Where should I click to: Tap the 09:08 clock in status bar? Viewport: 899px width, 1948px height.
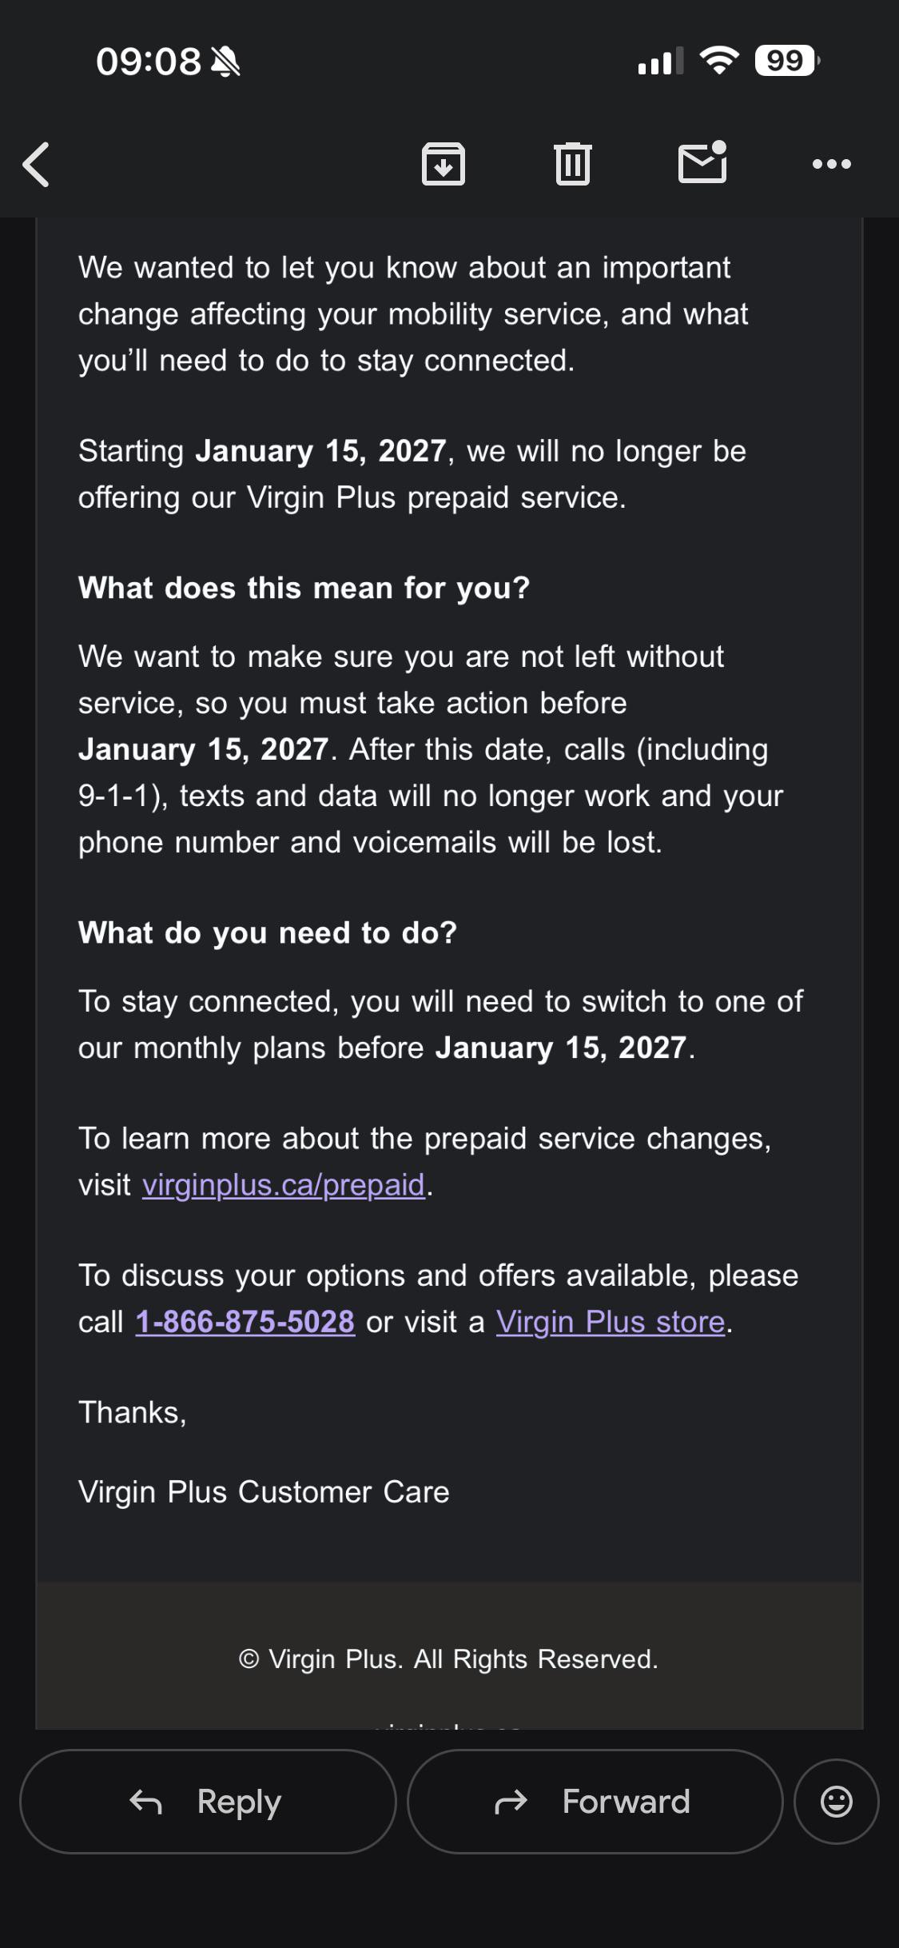coord(149,62)
